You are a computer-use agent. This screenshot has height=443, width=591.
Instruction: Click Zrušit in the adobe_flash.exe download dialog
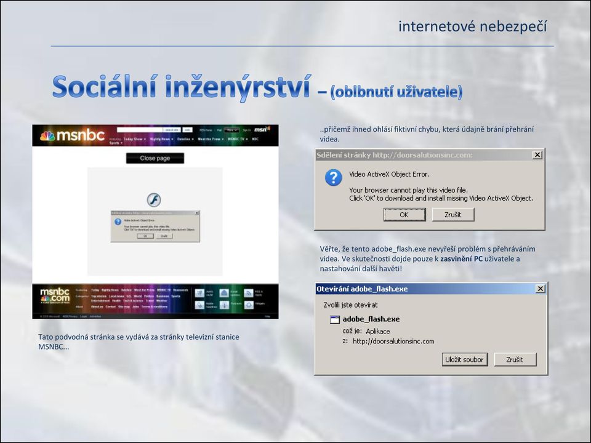515,359
